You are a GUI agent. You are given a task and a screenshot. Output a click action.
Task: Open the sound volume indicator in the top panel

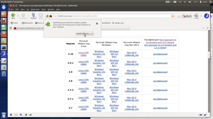click(x=190, y=2)
